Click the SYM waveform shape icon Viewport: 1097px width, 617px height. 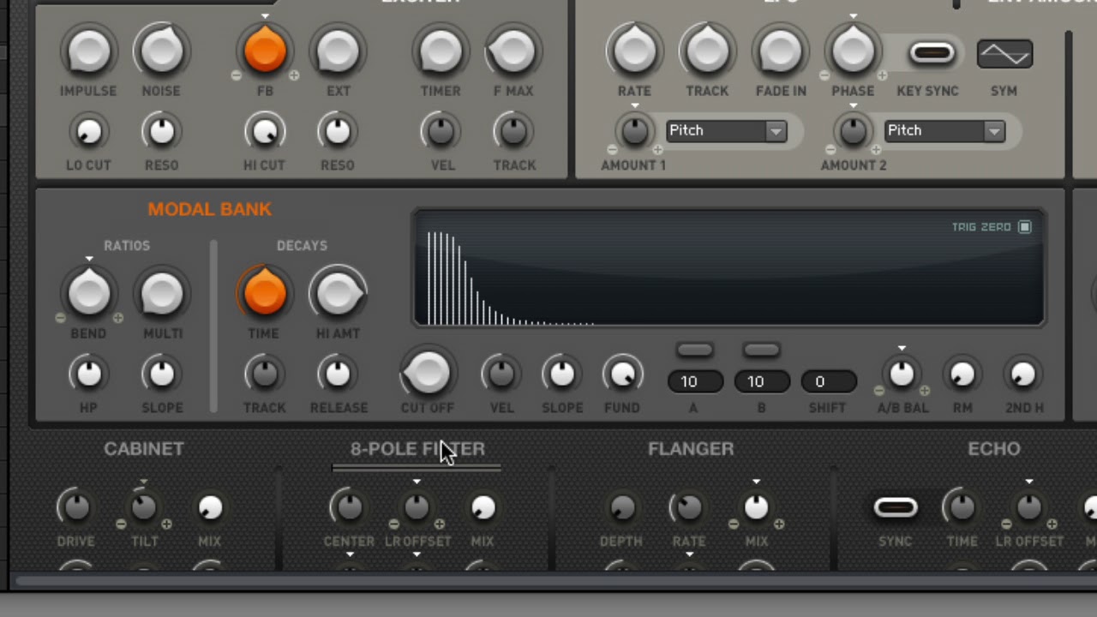1004,54
